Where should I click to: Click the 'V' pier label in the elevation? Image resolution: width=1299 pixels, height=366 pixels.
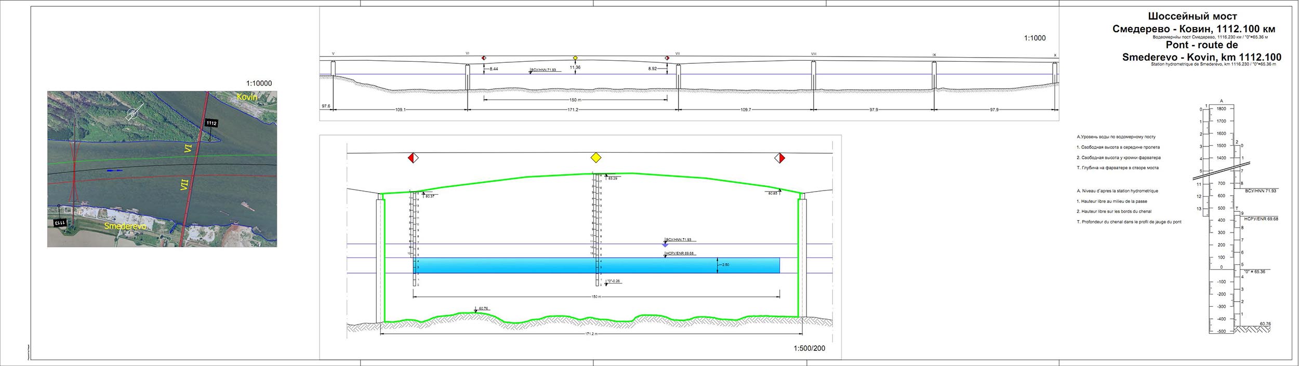tap(333, 54)
